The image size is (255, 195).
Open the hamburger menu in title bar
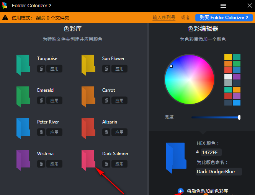click(x=223, y=6)
